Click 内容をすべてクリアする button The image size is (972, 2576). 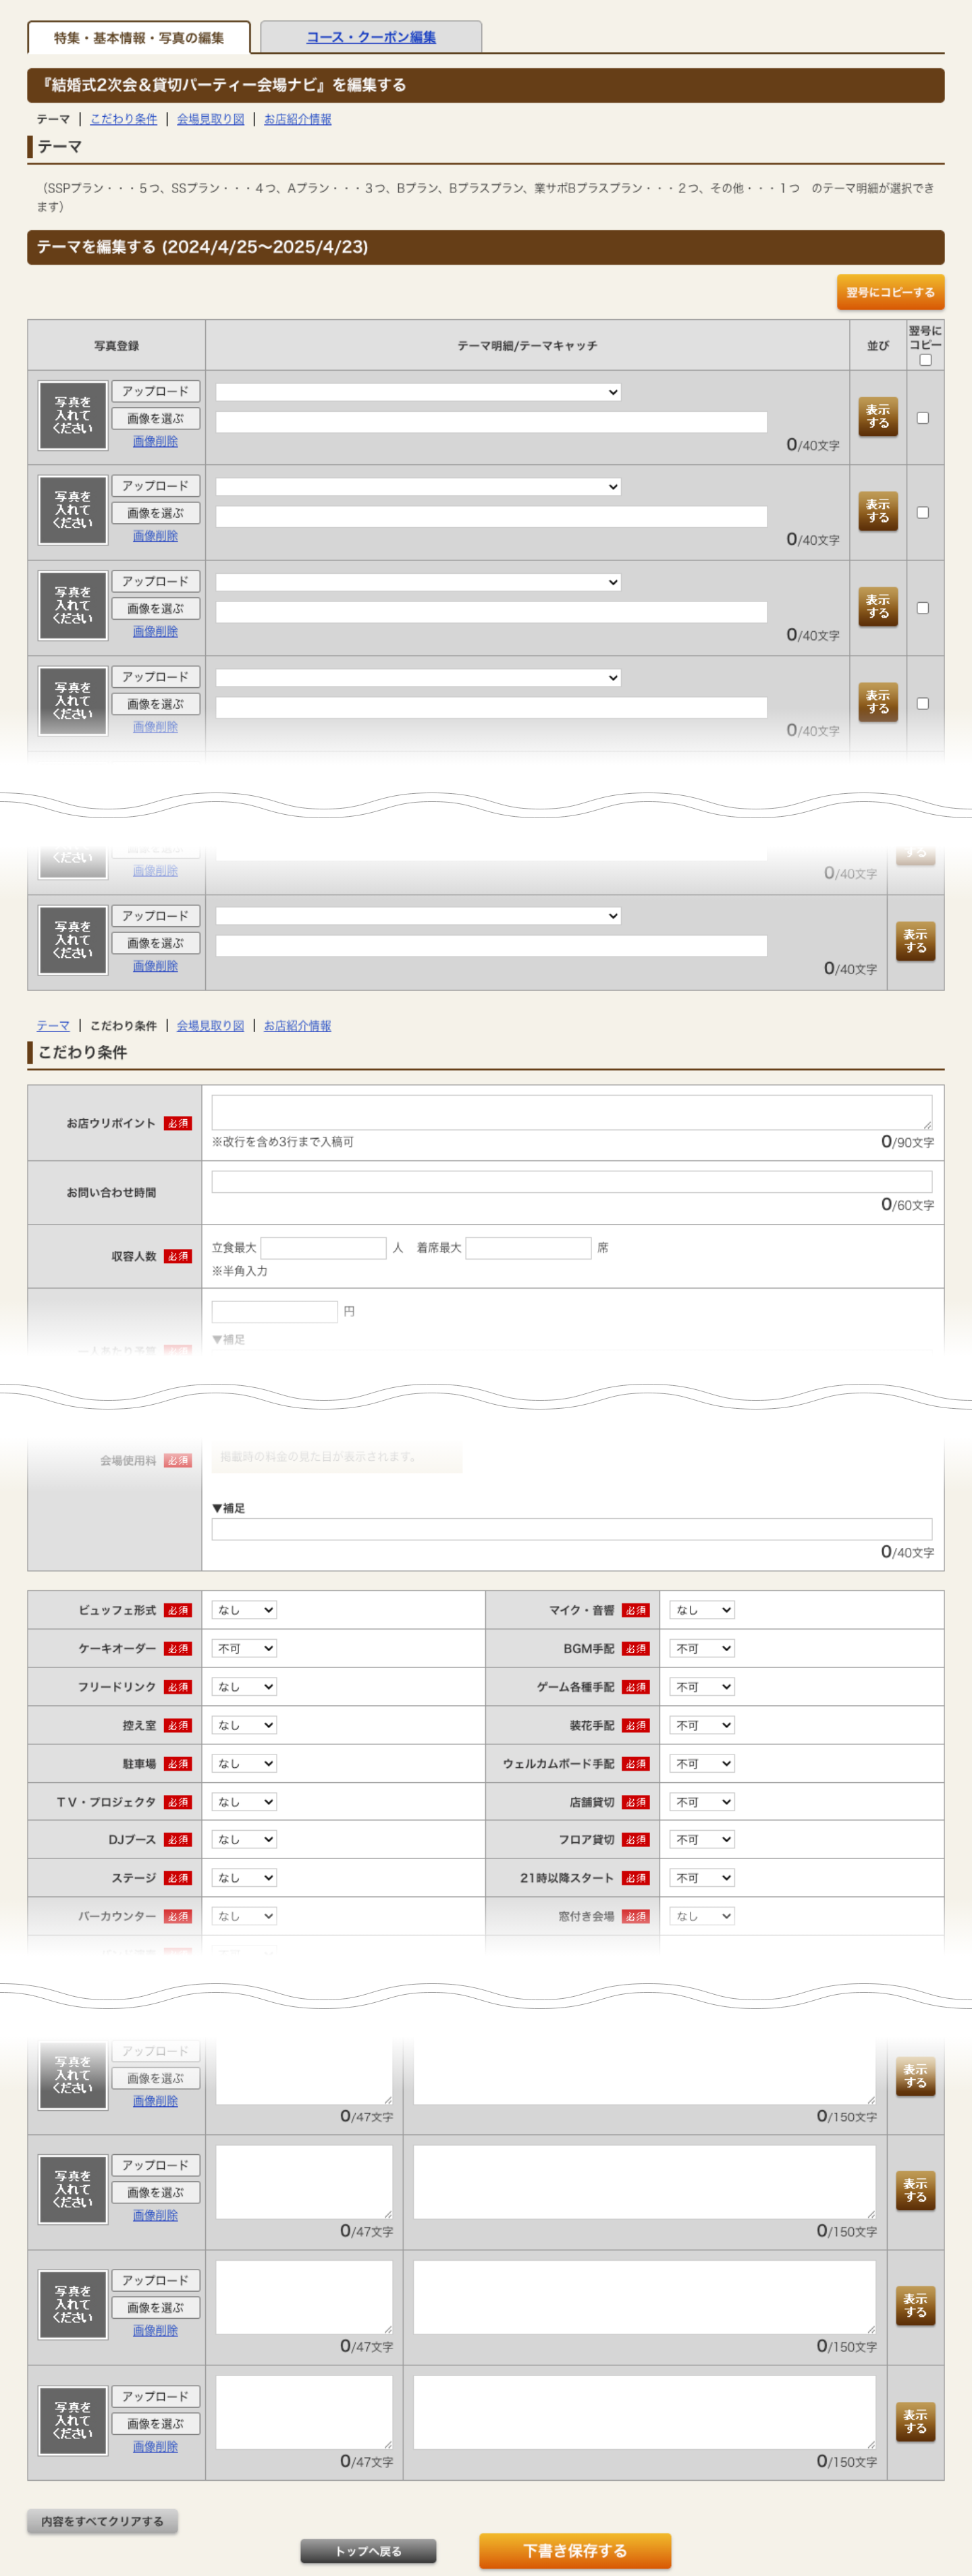pyautogui.click(x=102, y=2521)
